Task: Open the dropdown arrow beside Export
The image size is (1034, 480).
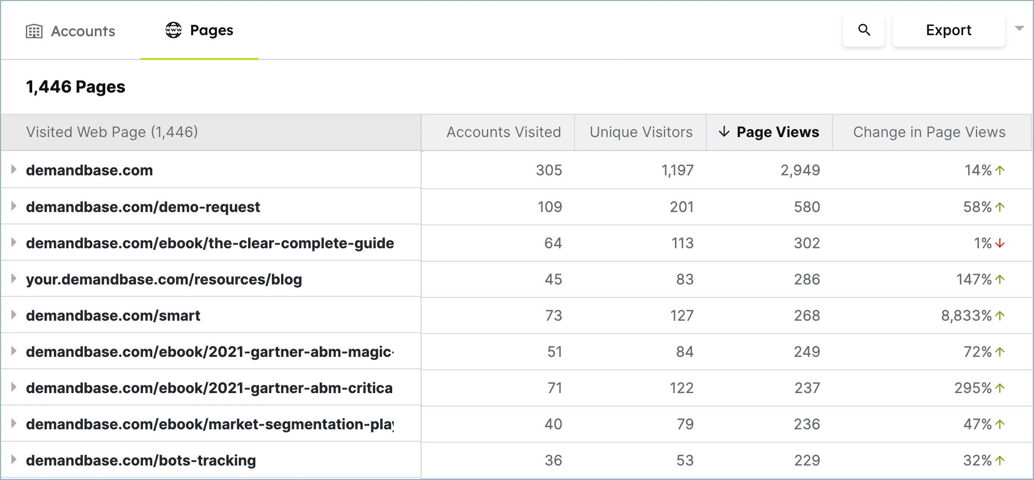Action: pyautogui.click(x=1019, y=28)
